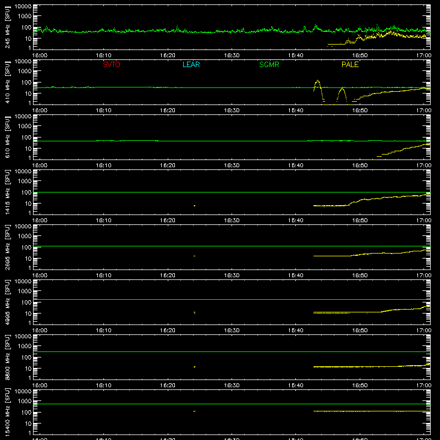440x440 pixels.
Task: Select the 410 MHz [SFU] axis label
Action: point(8,82)
